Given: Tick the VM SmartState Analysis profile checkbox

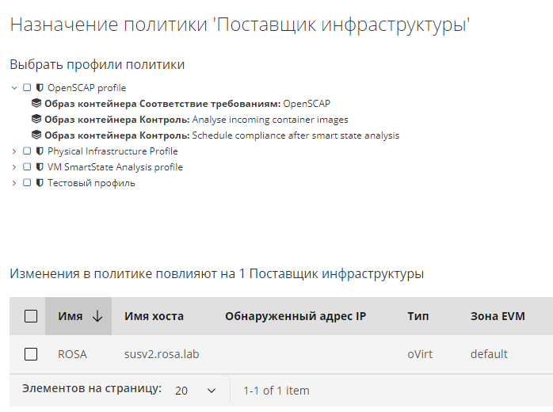Looking at the screenshot, I should [x=27, y=167].
